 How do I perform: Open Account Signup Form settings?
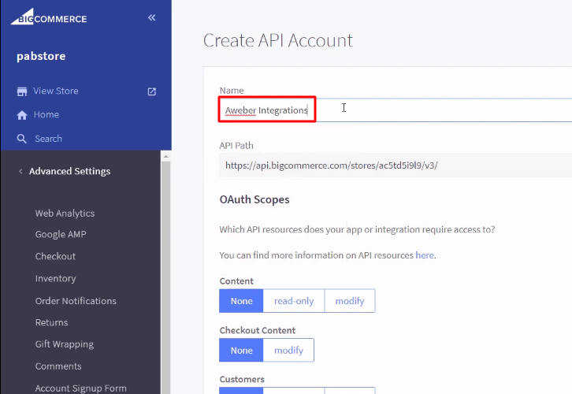[x=81, y=388]
